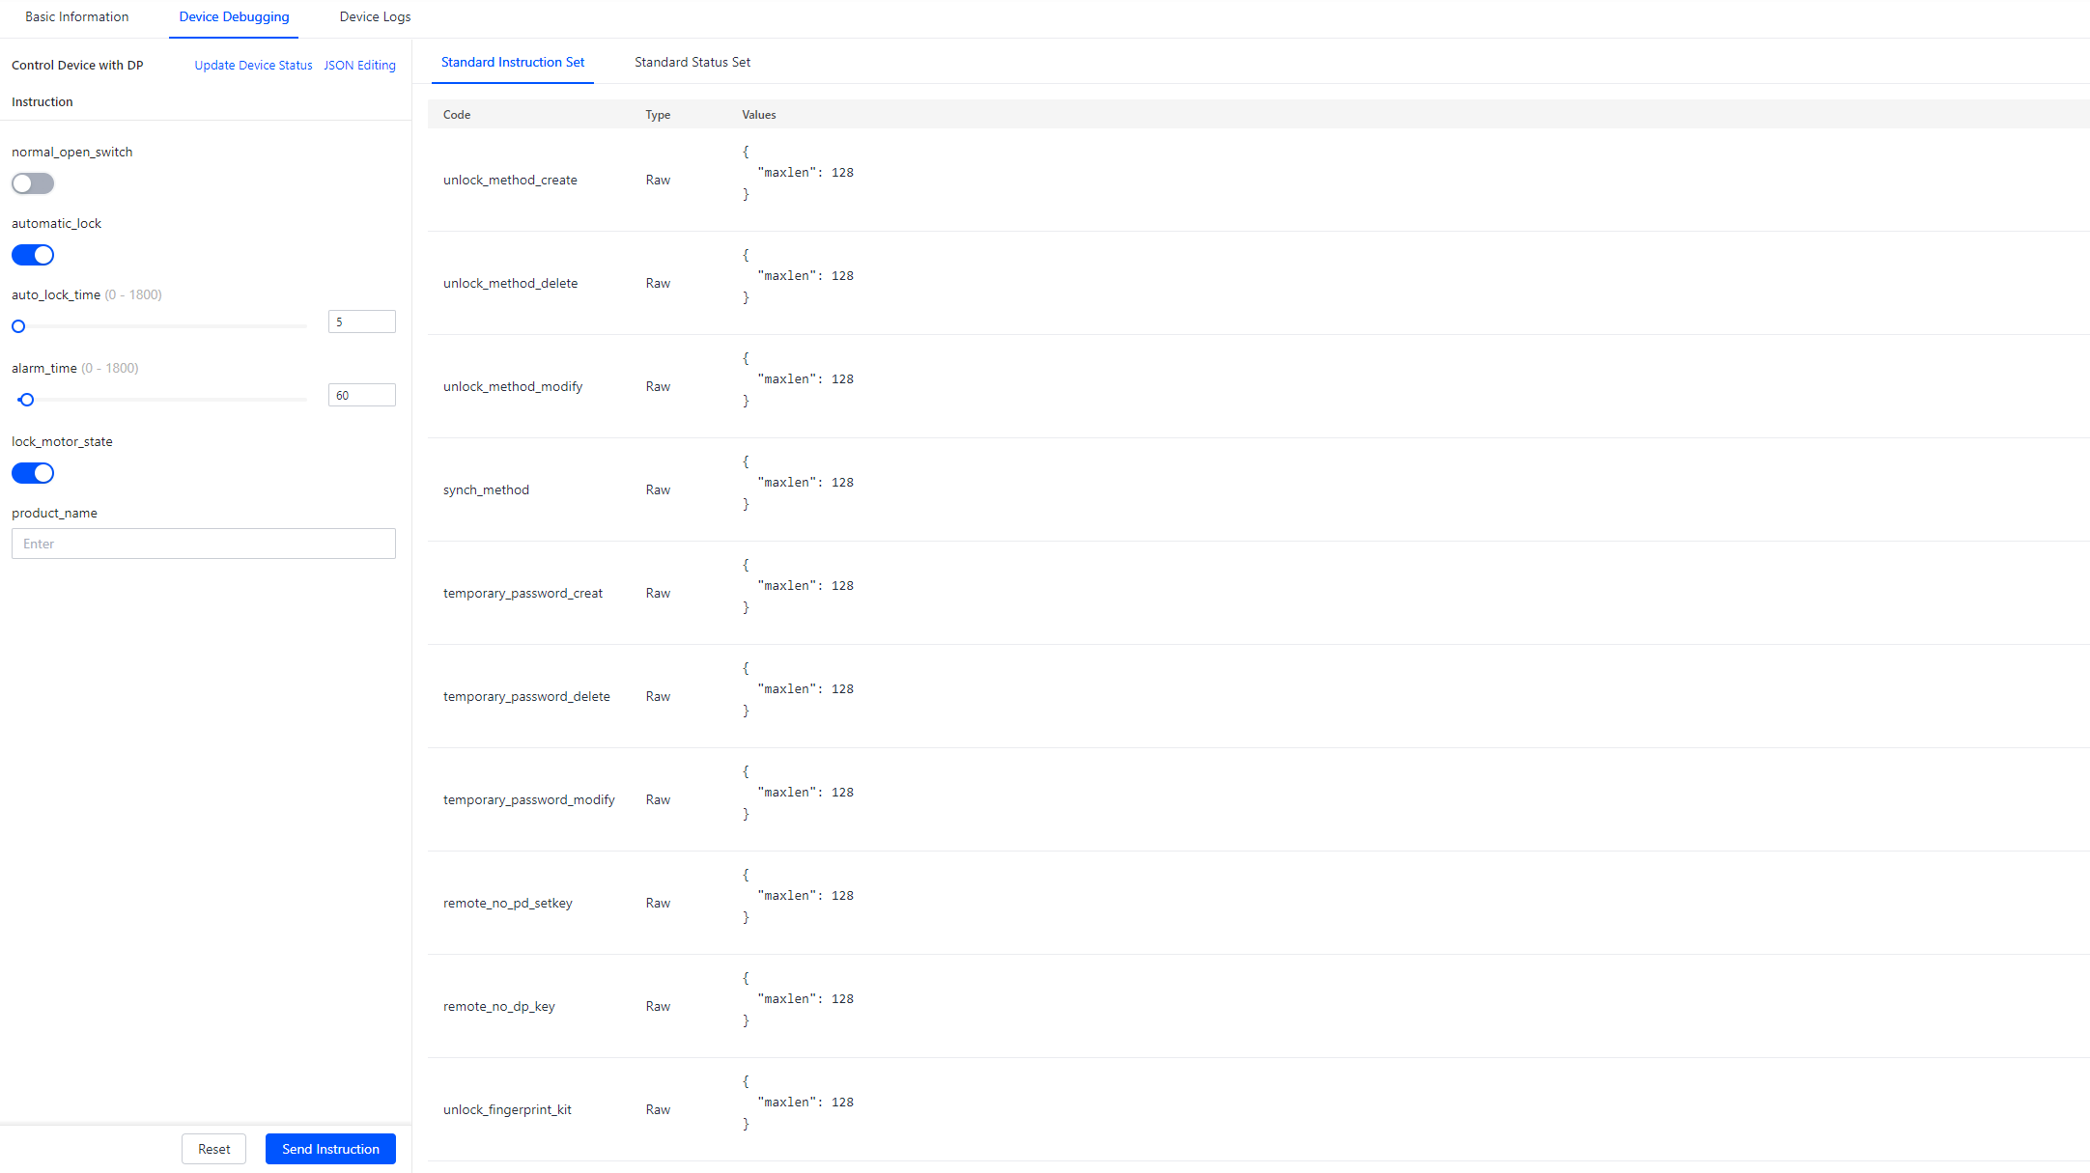2090x1173 pixels.
Task: Click the auto_lock_time slider handle
Action: [18, 326]
